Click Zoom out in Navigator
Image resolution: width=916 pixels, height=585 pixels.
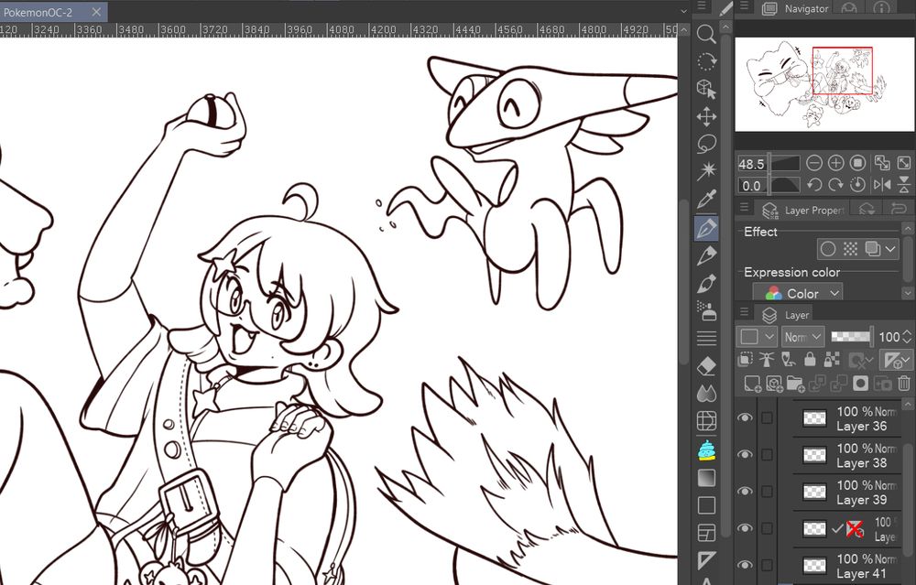pyautogui.click(x=813, y=163)
